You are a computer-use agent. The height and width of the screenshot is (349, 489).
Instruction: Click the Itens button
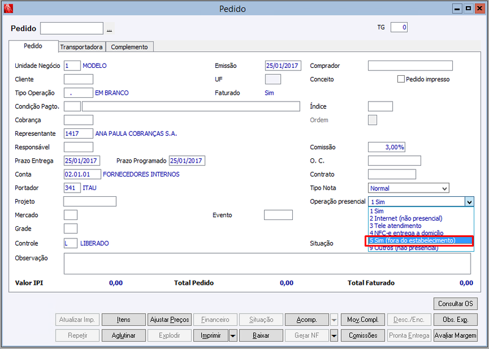click(123, 320)
